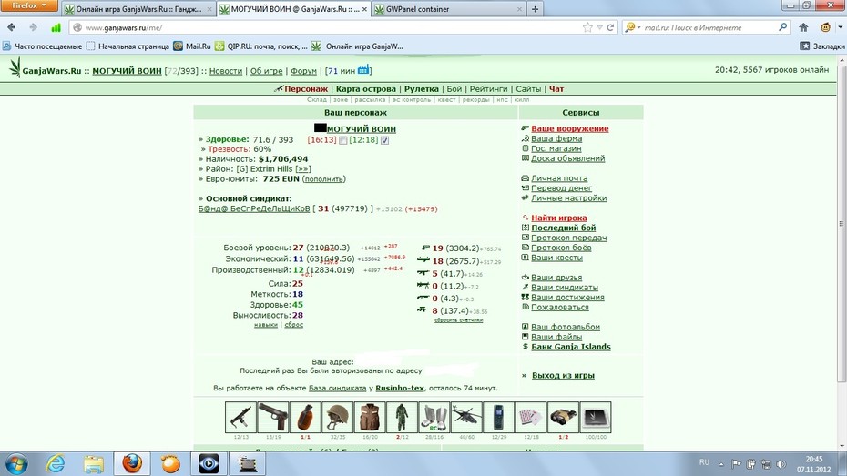This screenshot has width=847, height=476.
Task: Toggle the checkbox after [16:13]
Action: pyautogui.click(x=343, y=140)
